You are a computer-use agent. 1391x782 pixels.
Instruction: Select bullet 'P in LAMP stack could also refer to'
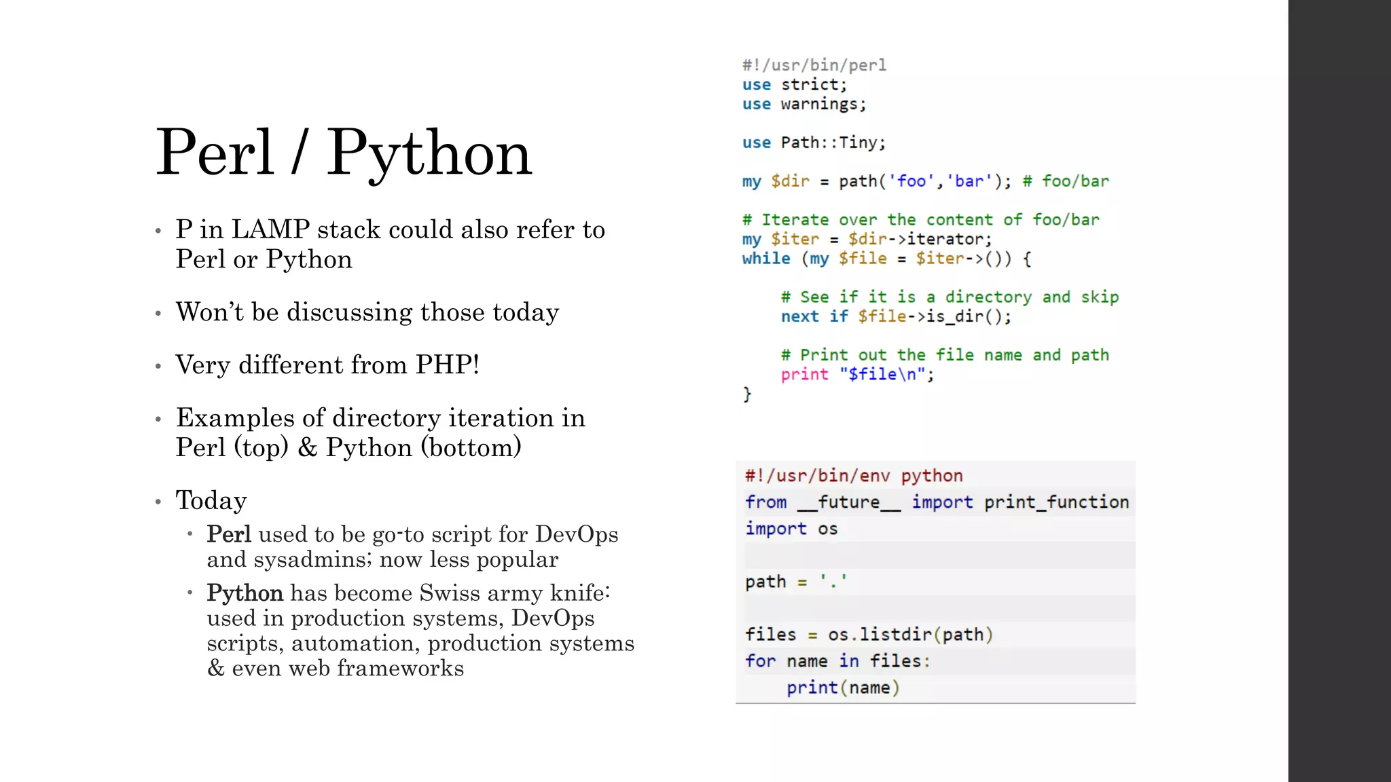click(x=391, y=229)
